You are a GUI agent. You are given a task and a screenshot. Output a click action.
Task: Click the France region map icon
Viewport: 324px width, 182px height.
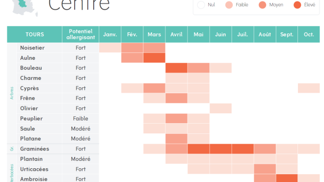click(25, 8)
